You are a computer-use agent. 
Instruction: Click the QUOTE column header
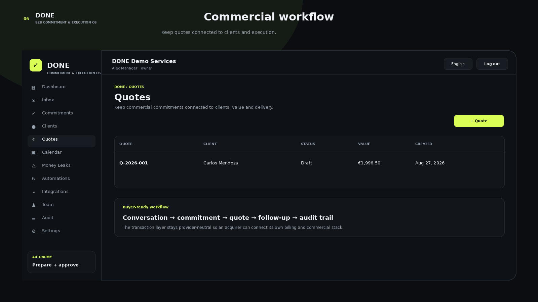pyautogui.click(x=126, y=144)
